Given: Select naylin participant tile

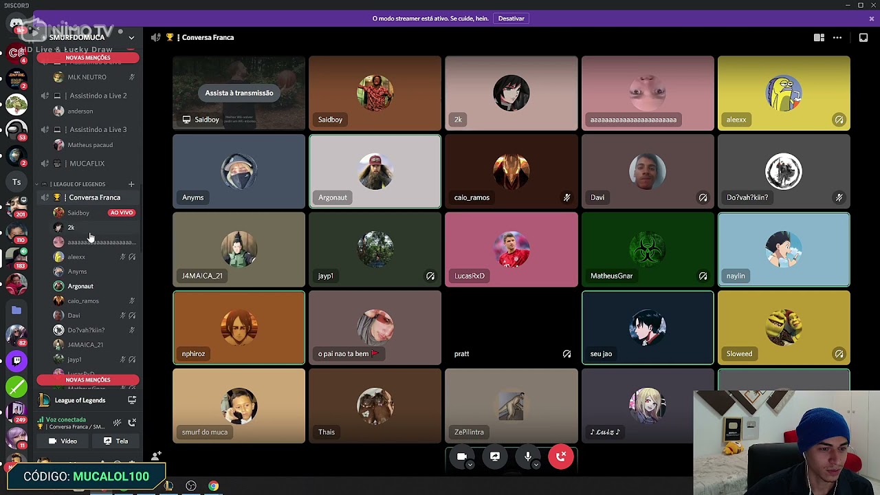Looking at the screenshot, I should click(x=784, y=249).
